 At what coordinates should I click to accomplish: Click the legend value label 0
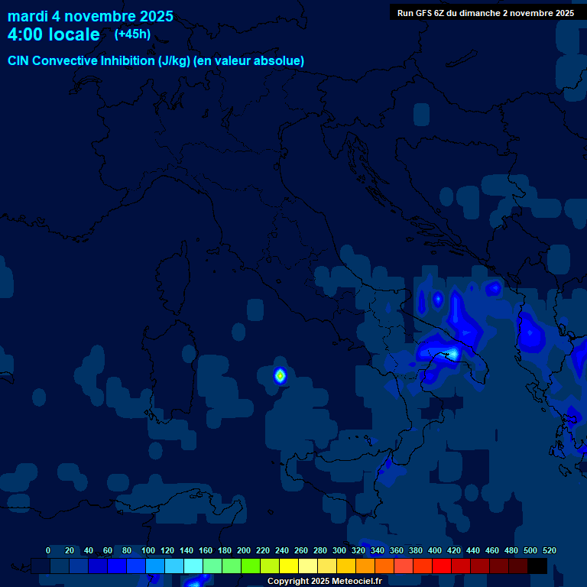[48, 550]
